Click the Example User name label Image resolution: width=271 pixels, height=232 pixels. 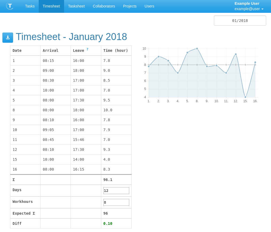pyautogui.click(x=246, y=4)
